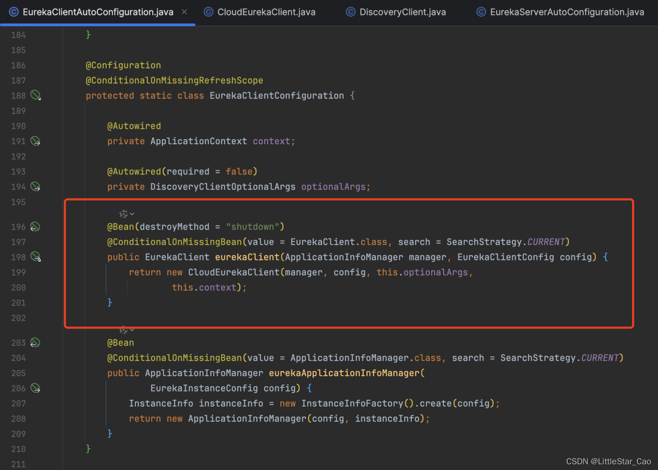Click the context field name on line 191
Screen dimensions: 658x470
click(272, 141)
